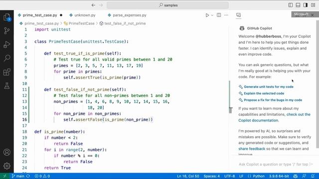Click the samples command center search box

coord(167,5)
